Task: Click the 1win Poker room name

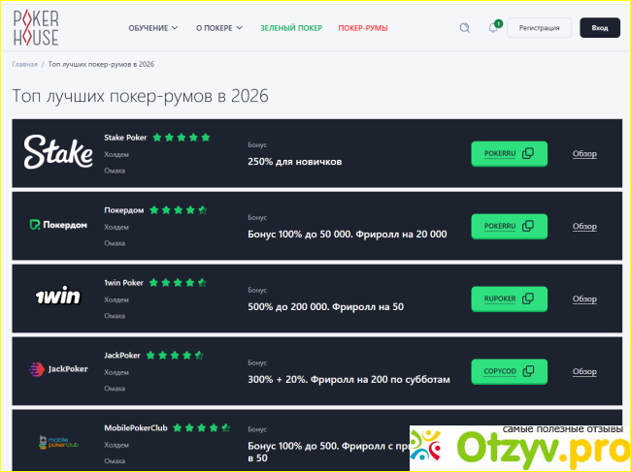Action: pyautogui.click(x=124, y=283)
